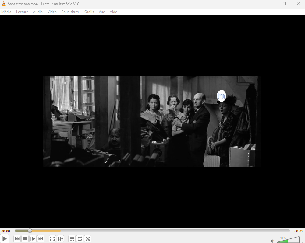Open the Vidéo menu
Viewport: 305px width, 243px height.
[x=52, y=12]
